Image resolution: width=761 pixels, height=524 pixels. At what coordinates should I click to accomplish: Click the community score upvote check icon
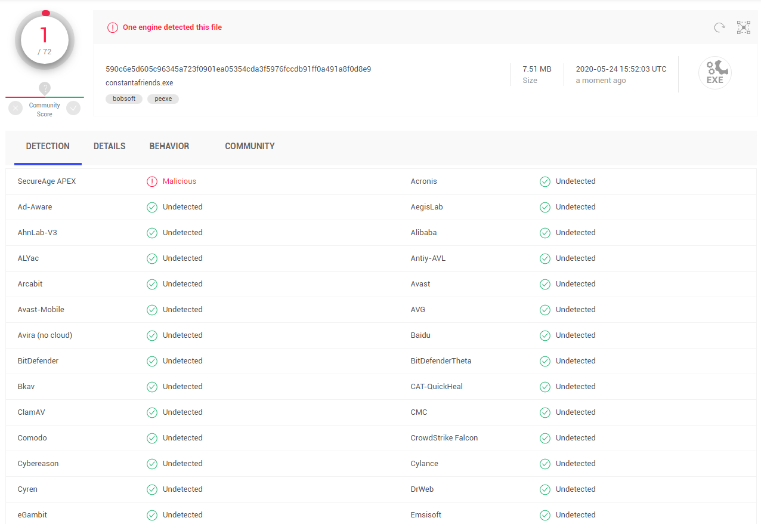73,108
